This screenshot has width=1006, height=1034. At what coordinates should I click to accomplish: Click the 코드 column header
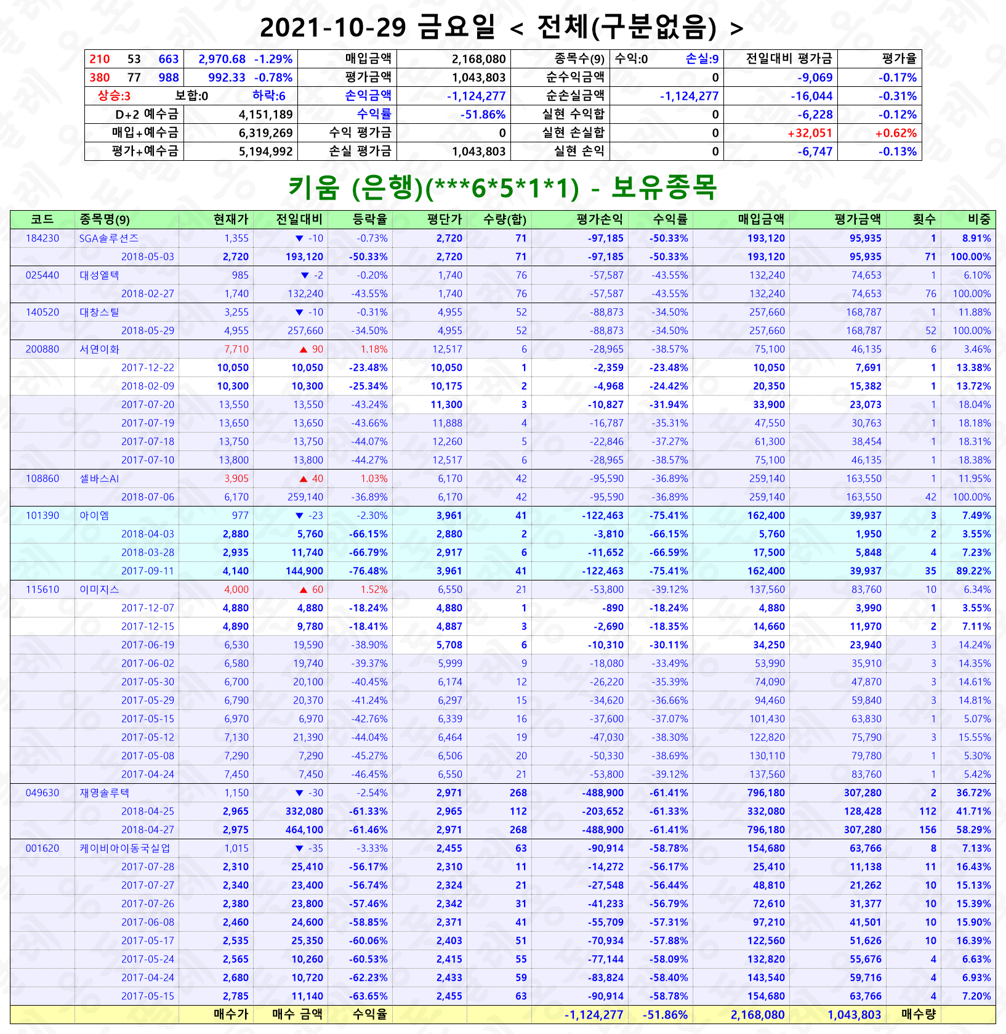[x=42, y=219]
